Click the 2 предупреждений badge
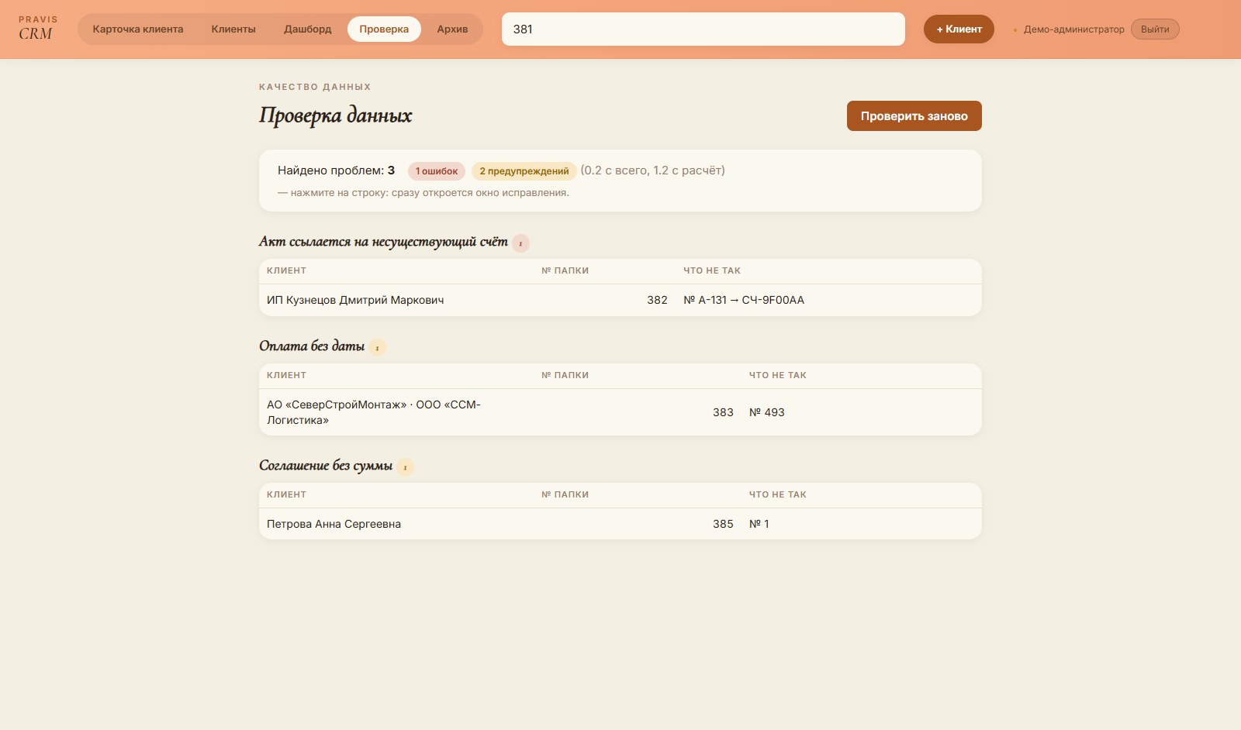The width and height of the screenshot is (1241, 730). (524, 171)
